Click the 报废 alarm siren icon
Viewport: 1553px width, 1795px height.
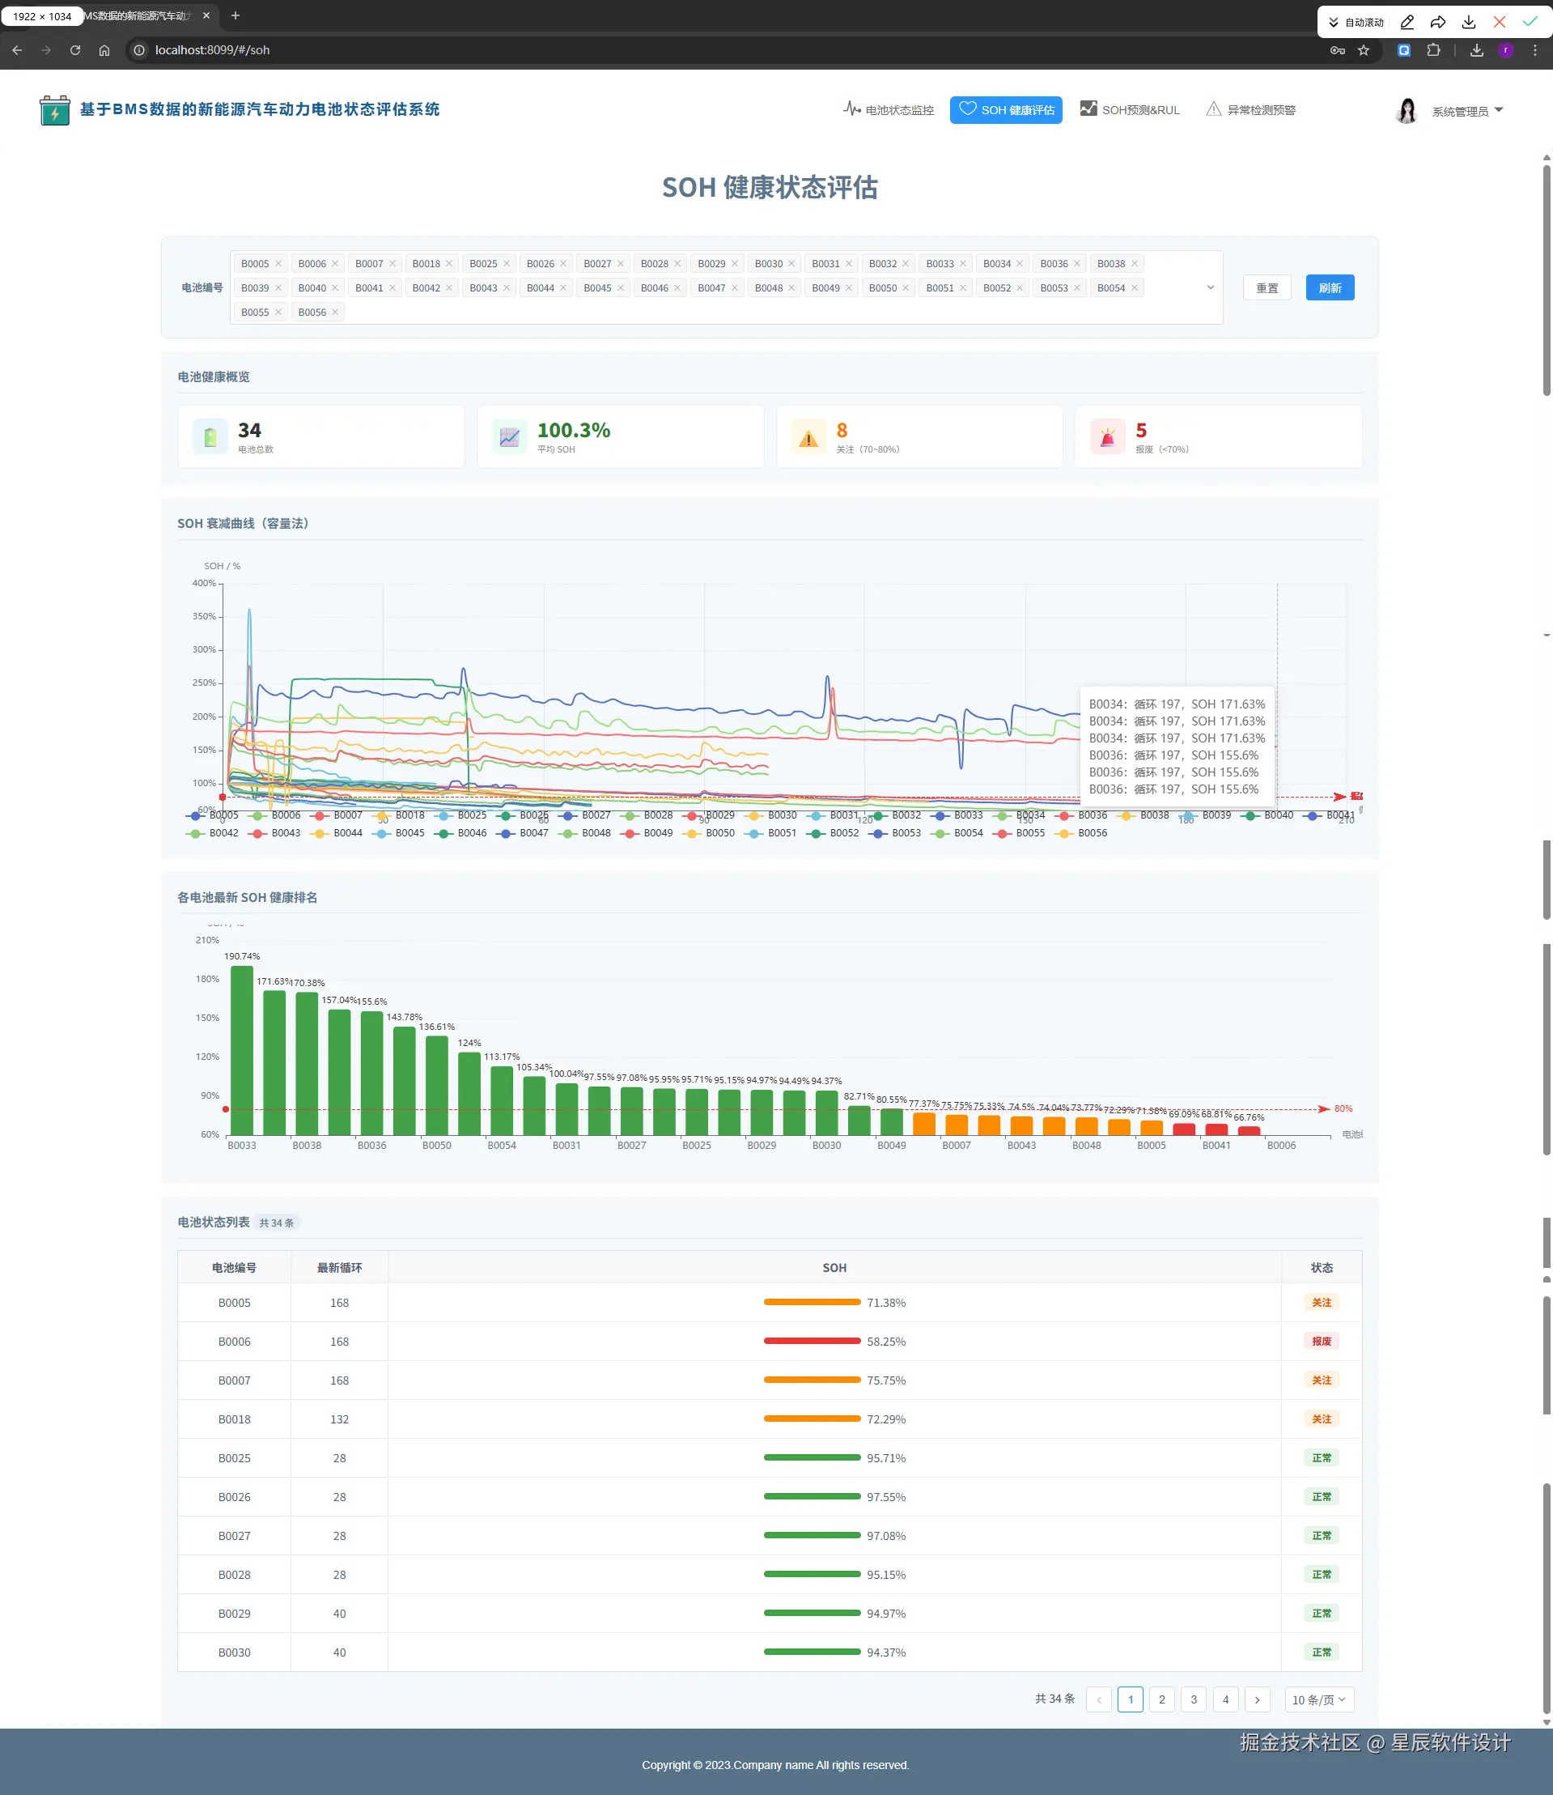click(1108, 437)
